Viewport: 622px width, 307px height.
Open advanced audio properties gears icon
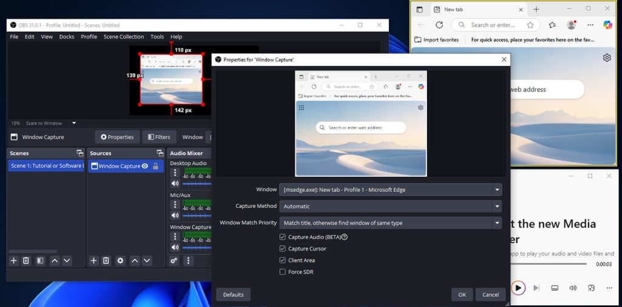point(174,261)
